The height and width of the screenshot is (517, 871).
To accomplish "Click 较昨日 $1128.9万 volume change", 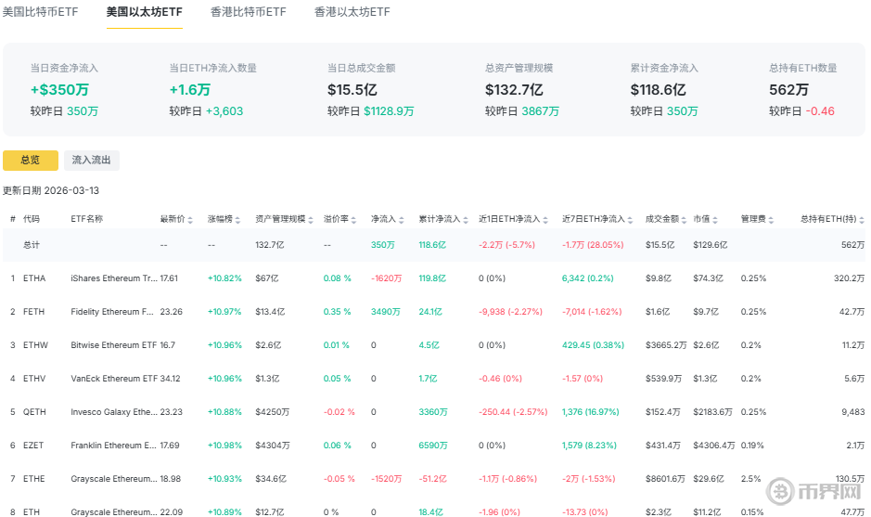I will [389, 111].
